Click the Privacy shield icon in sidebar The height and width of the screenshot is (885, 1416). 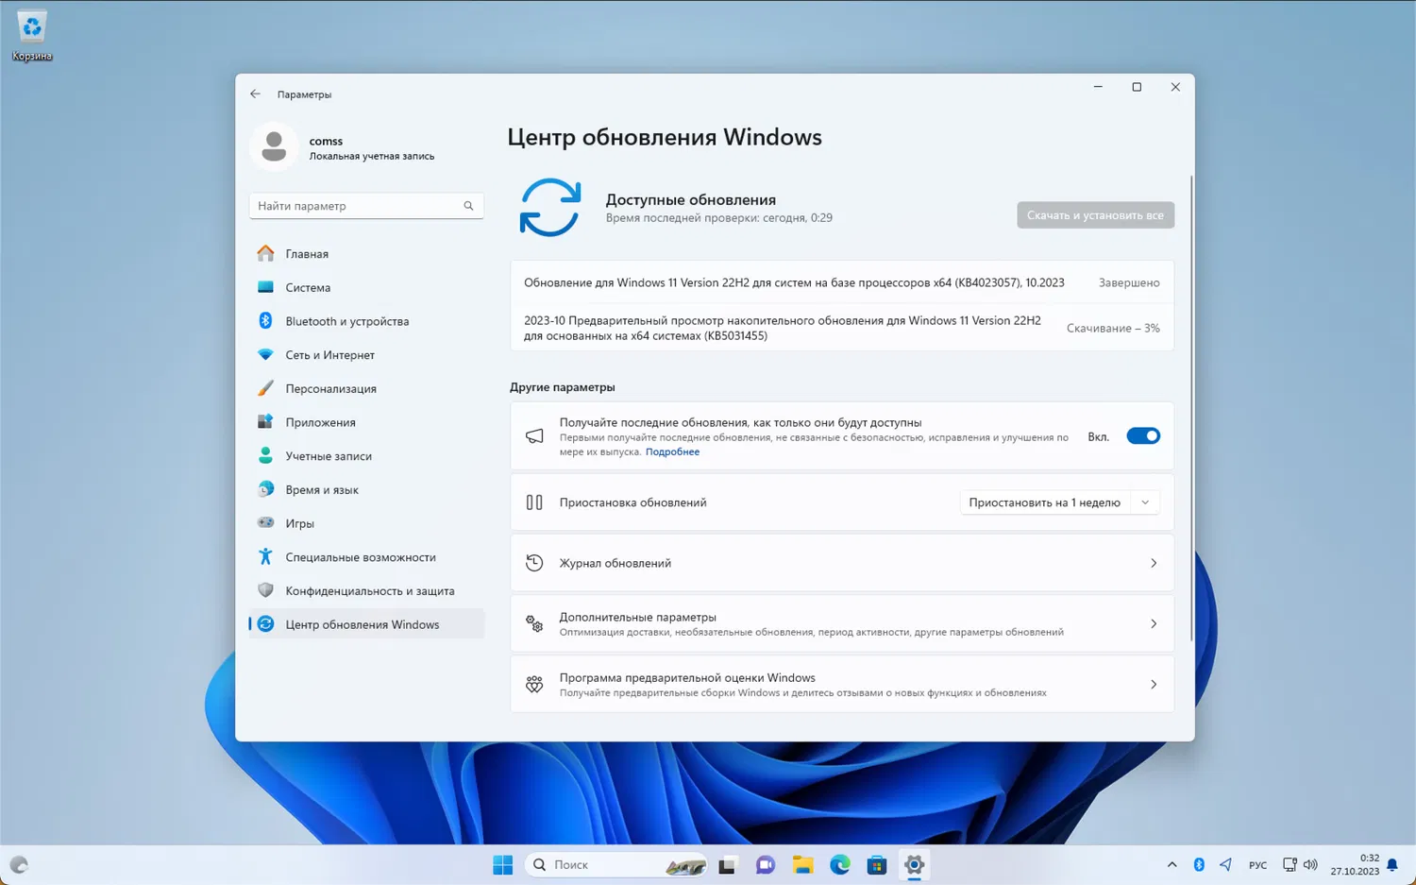pyautogui.click(x=265, y=590)
